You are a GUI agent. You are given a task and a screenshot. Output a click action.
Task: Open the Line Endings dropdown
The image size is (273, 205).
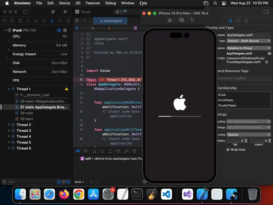click(248, 127)
